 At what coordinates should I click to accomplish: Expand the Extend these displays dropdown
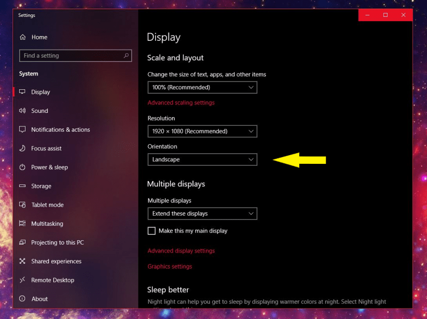tap(202, 214)
